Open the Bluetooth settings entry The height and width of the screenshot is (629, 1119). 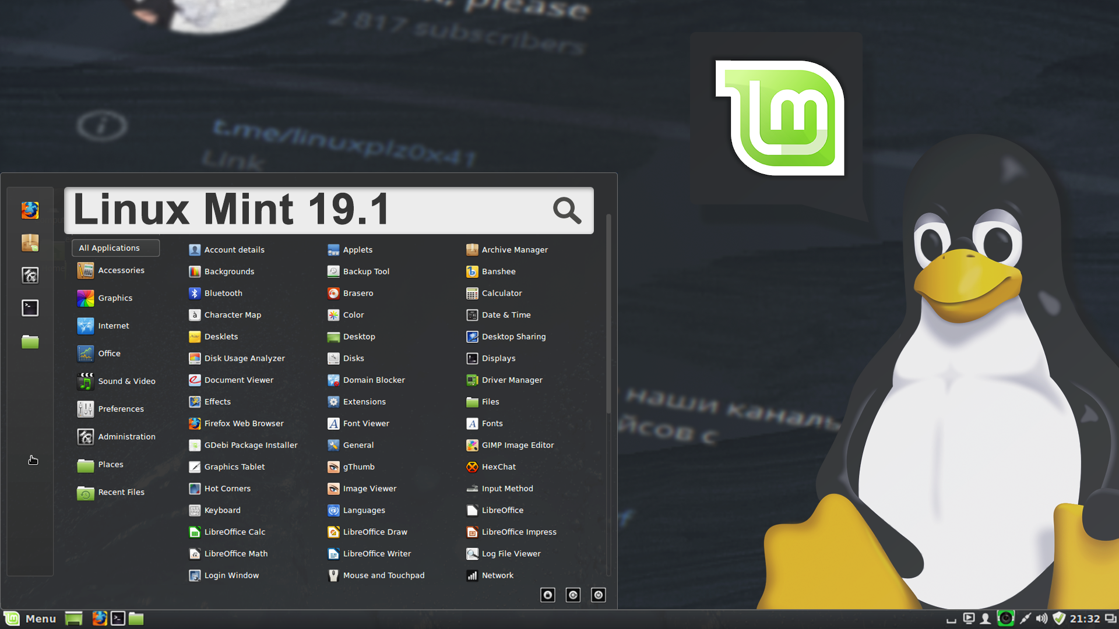point(223,293)
